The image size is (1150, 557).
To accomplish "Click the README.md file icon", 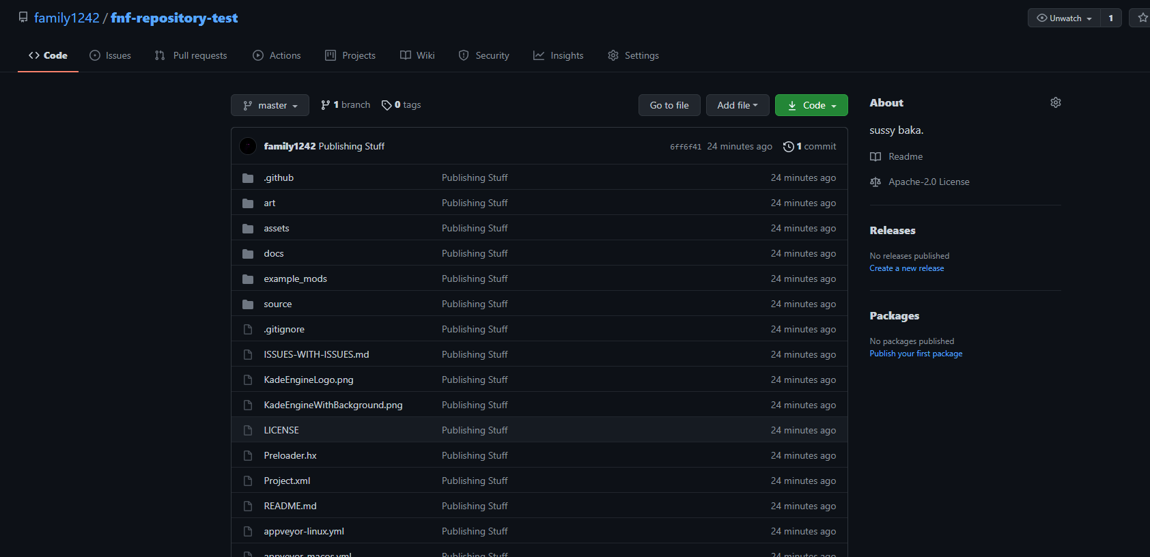I will (248, 506).
